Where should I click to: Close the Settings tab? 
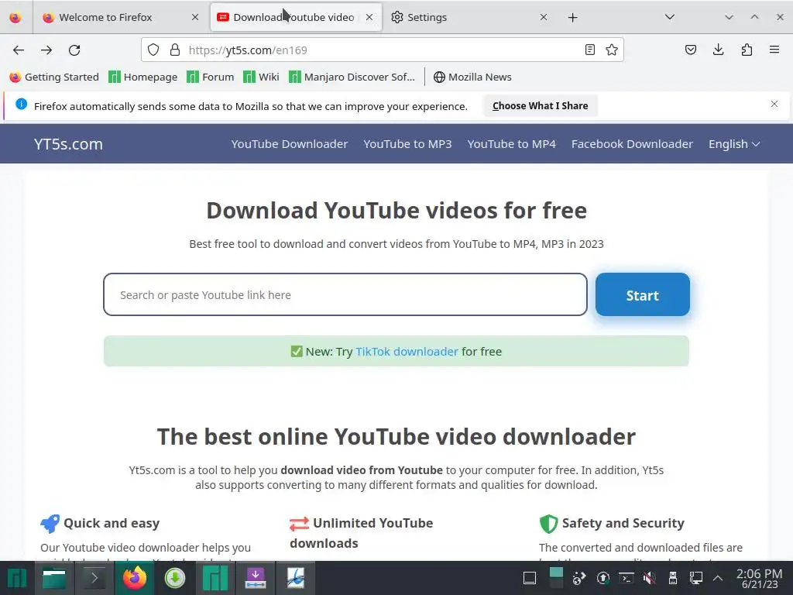[543, 17]
